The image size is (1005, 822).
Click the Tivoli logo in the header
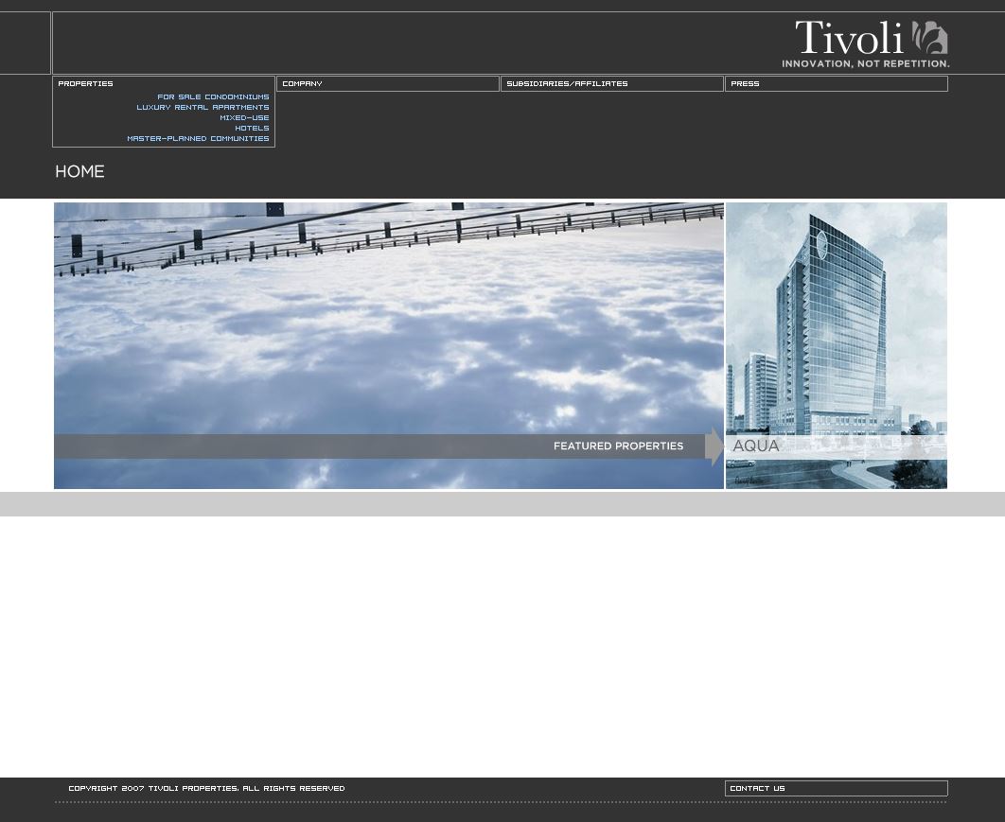coord(865,44)
